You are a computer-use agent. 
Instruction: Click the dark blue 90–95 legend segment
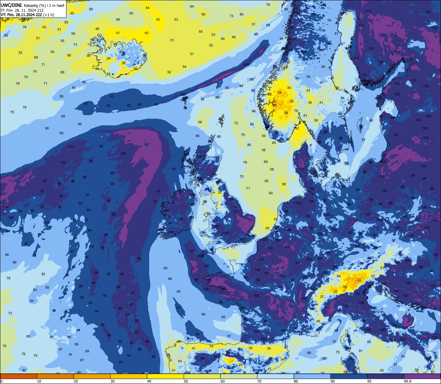(349, 376)
